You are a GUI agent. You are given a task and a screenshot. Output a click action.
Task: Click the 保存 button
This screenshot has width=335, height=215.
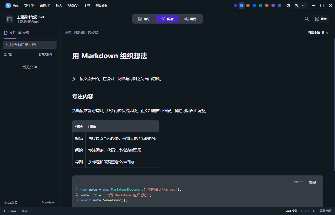[321, 19]
